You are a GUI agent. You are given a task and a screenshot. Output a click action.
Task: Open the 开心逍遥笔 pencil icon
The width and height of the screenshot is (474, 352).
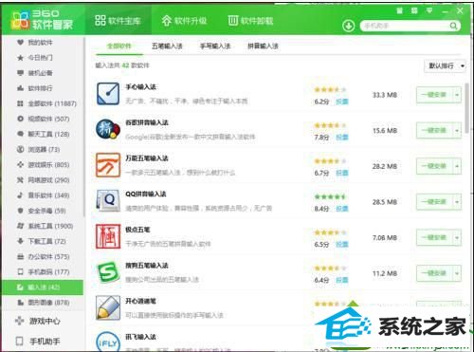(x=108, y=307)
